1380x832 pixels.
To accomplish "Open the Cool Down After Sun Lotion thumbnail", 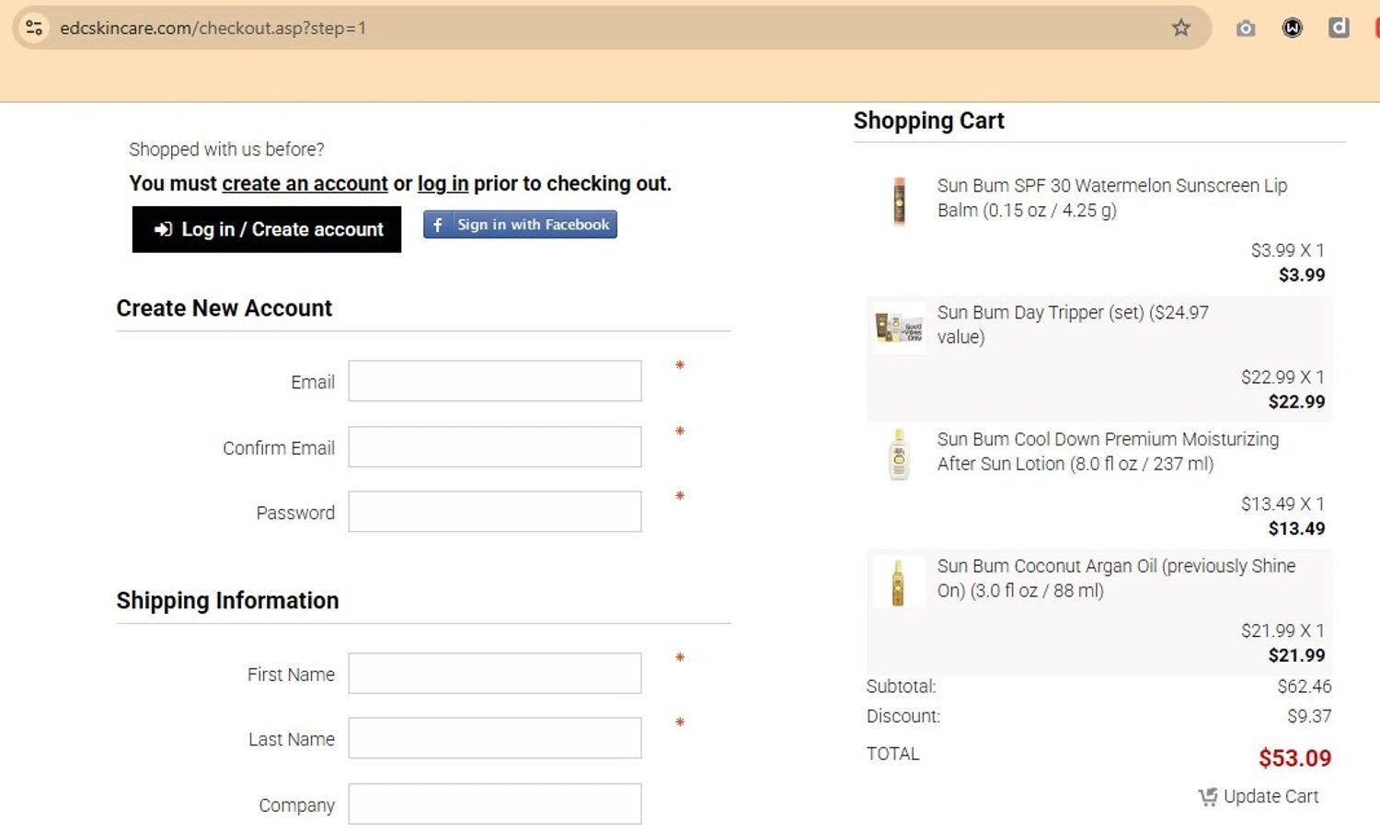I will [899, 454].
